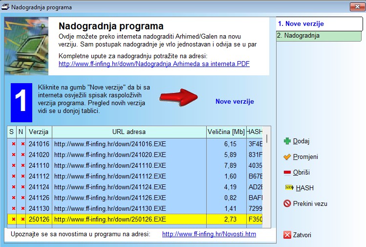
Task: Click the Prekini vezu stop icon
Action: 287,203
